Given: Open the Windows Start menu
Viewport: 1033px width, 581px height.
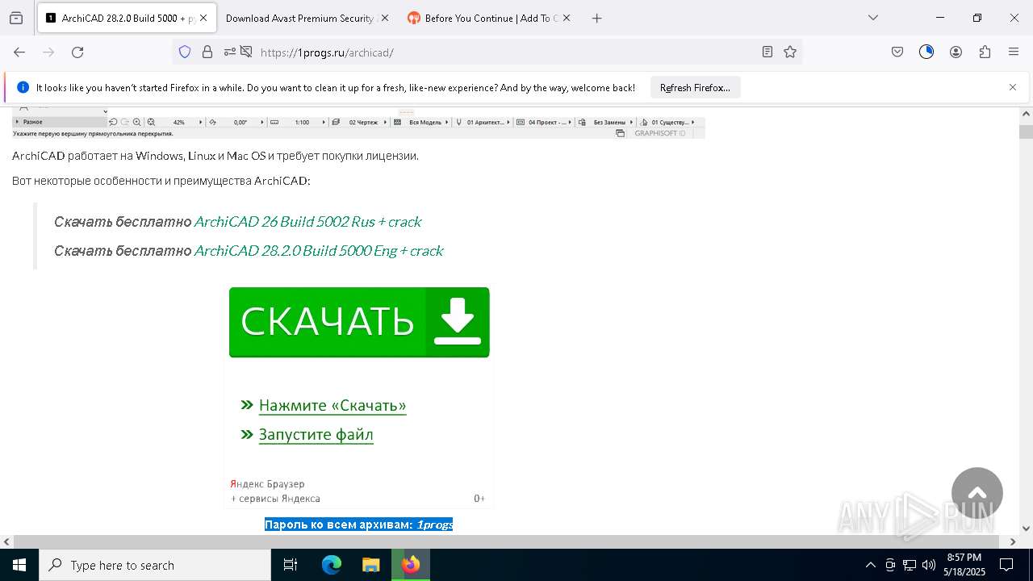Looking at the screenshot, I should tap(19, 565).
